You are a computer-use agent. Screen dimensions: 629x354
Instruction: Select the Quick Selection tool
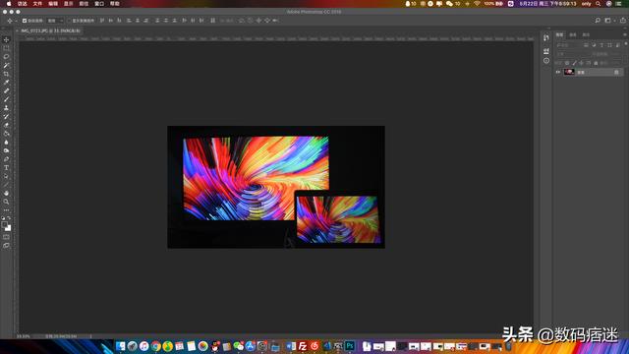click(x=6, y=66)
